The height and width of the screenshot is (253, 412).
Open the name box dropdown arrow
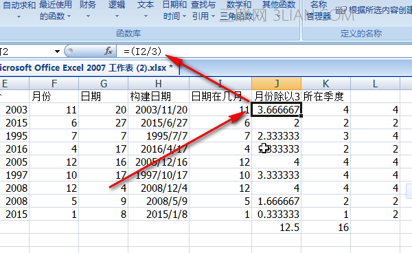[57, 52]
